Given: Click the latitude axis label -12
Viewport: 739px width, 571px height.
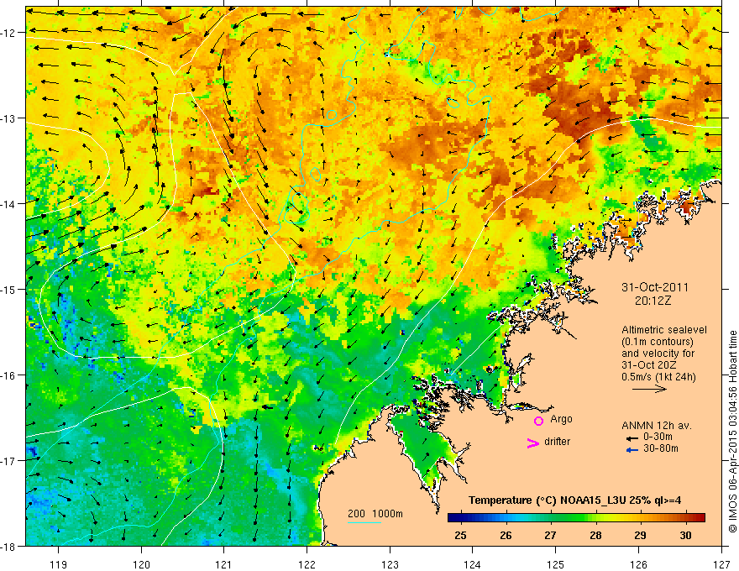Looking at the screenshot, I should coord(8,33).
